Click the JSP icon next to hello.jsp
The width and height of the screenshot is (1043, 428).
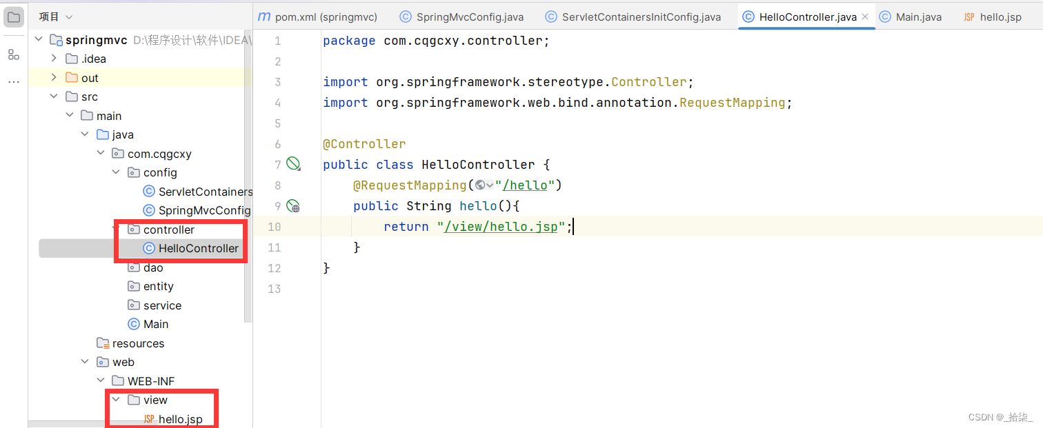click(x=149, y=419)
